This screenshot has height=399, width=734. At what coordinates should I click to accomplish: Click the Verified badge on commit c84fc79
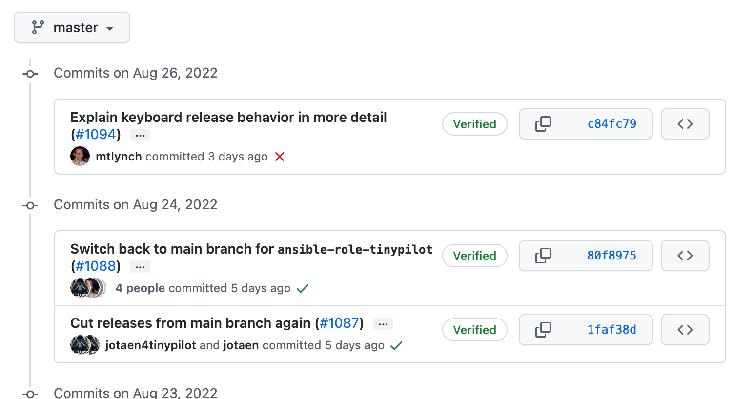(x=474, y=124)
